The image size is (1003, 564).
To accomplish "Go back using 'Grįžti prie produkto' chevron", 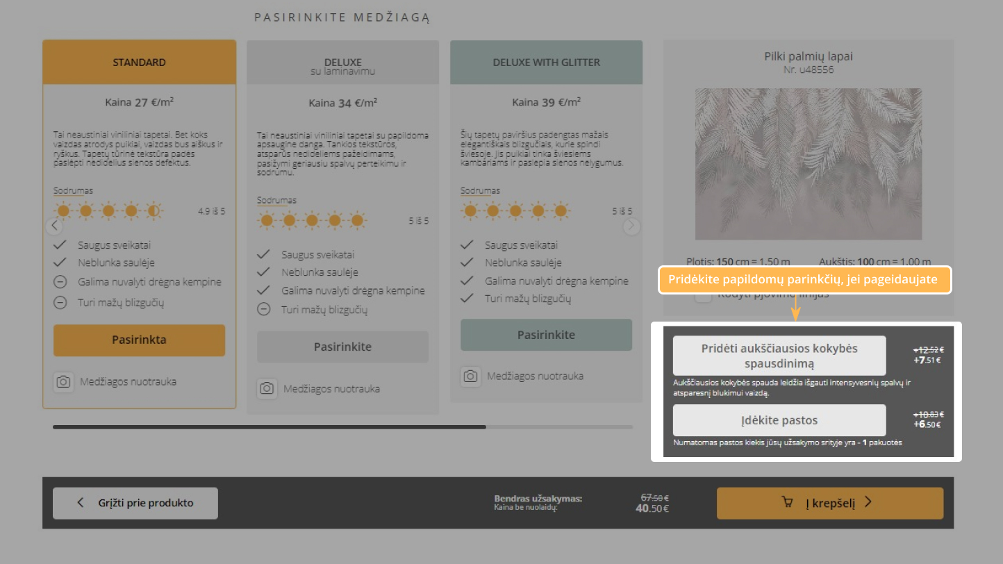I will pos(81,503).
